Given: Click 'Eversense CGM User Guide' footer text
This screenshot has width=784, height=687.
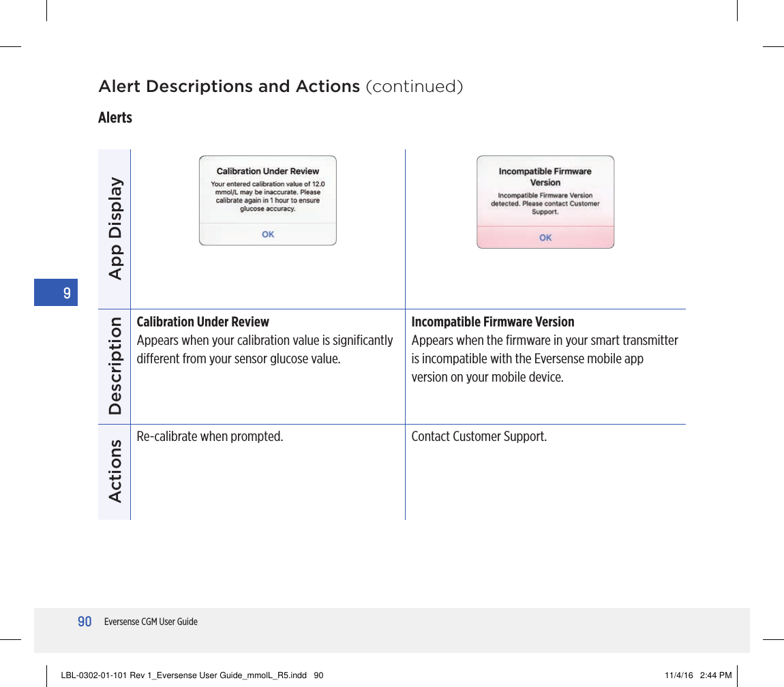Looking at the screenshot, I should coord(151,622).
